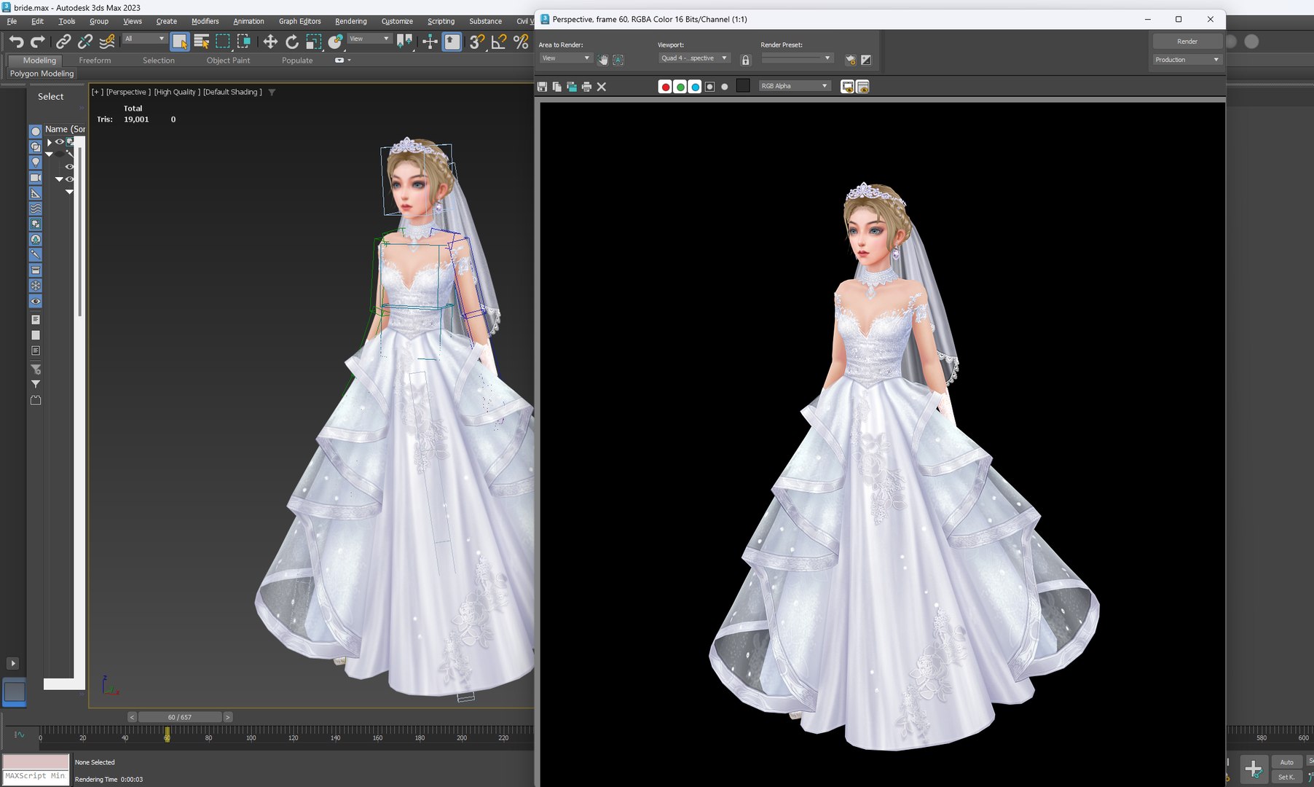Open the reference coordinate 'View' dropdown

(x=369, y=39)
